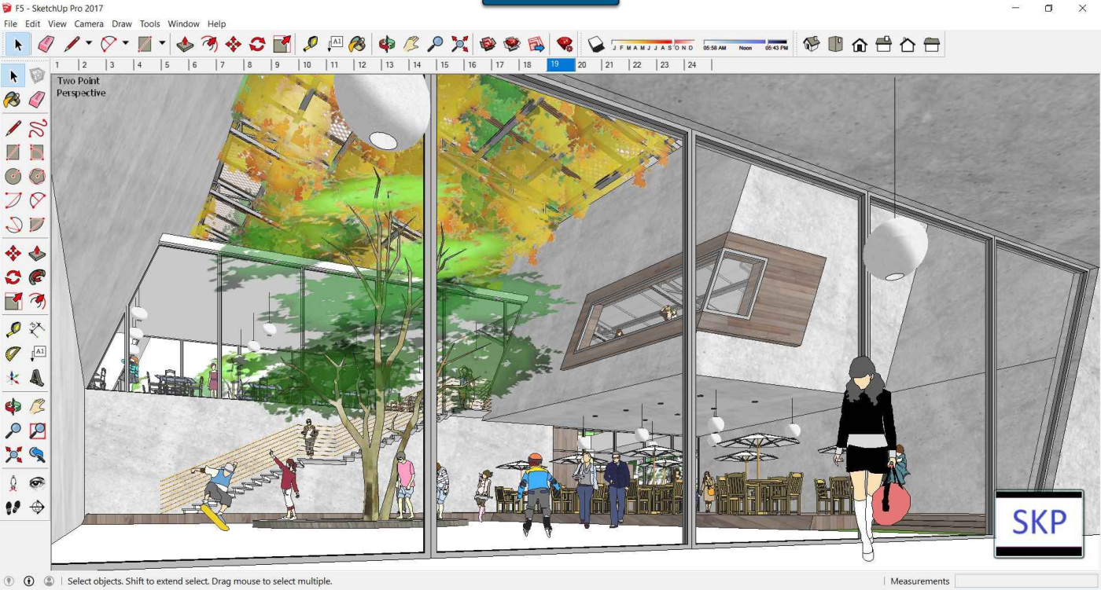Open the Camera menu
Viewport: 1101px width, 590px height.
pyautogui.click(x=89, y=24)
